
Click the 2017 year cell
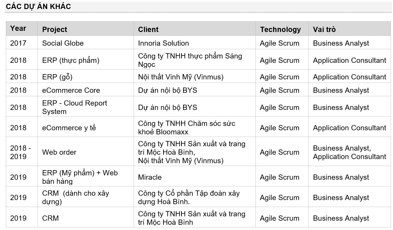click(x=22, y=43)
